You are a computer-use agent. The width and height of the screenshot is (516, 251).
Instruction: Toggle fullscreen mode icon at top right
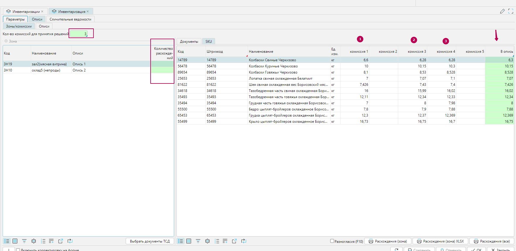[511, 11]
